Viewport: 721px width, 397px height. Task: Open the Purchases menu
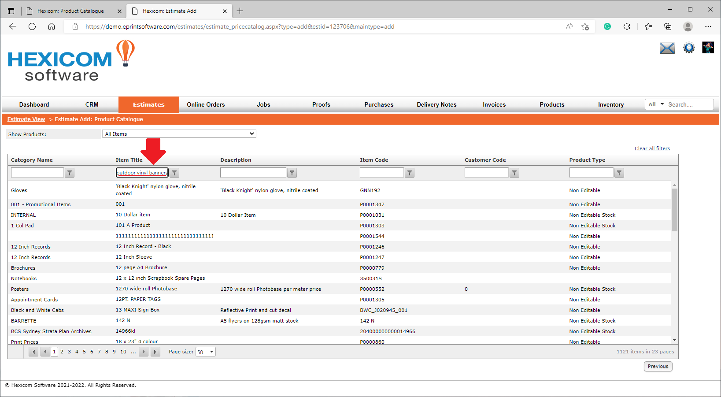coord(379,104)
